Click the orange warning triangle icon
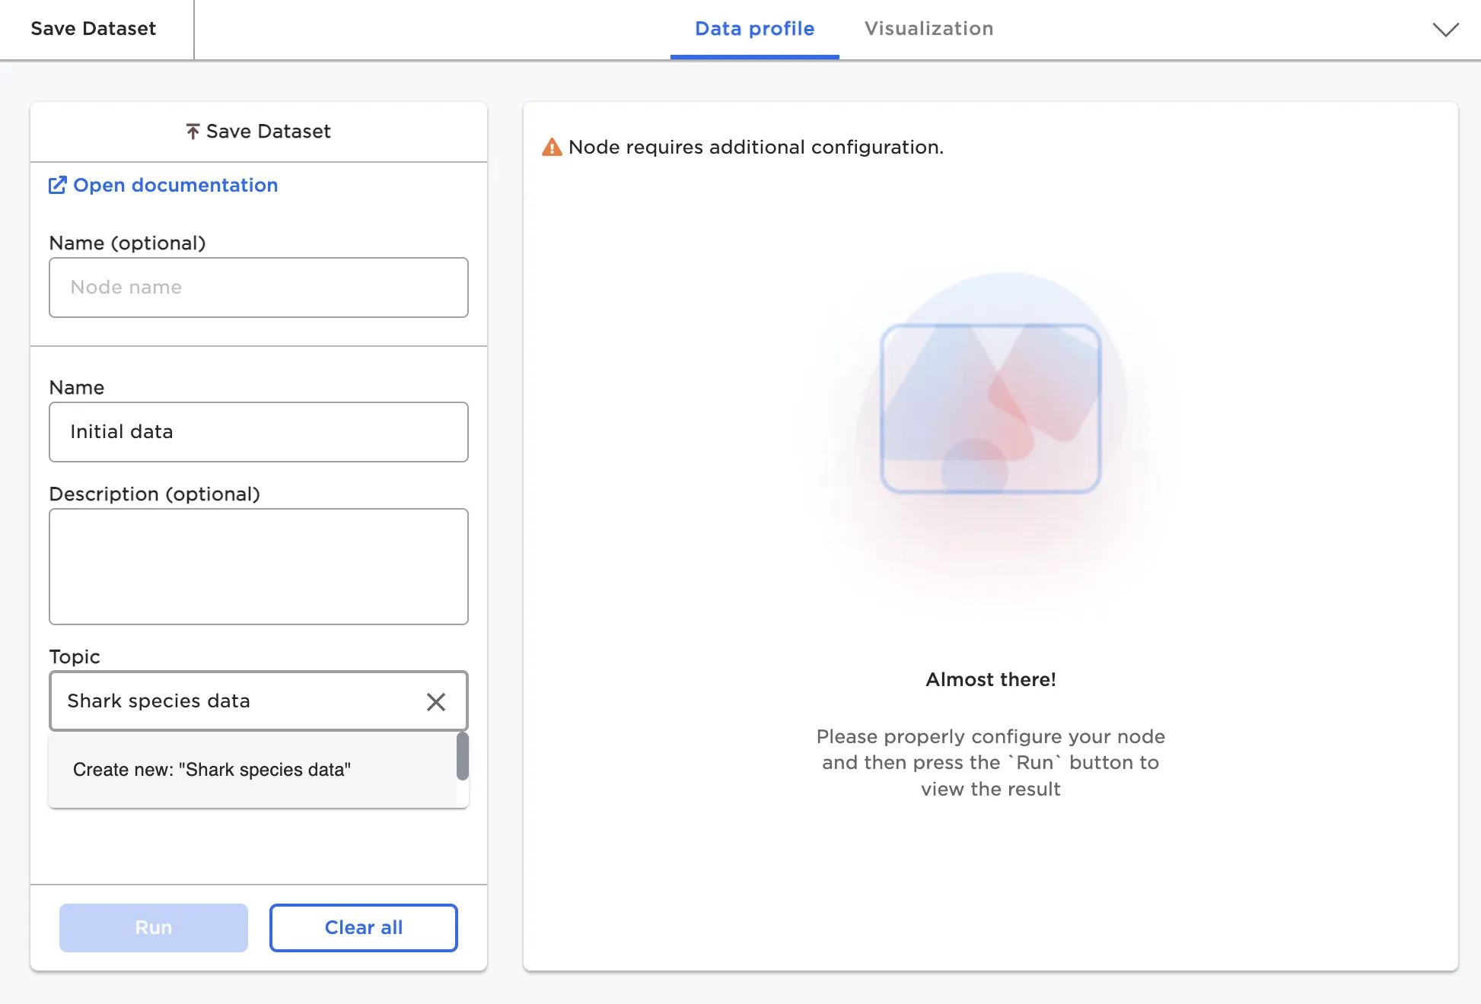Viewport: 1481px width, 1004px height. click(552, 148)
